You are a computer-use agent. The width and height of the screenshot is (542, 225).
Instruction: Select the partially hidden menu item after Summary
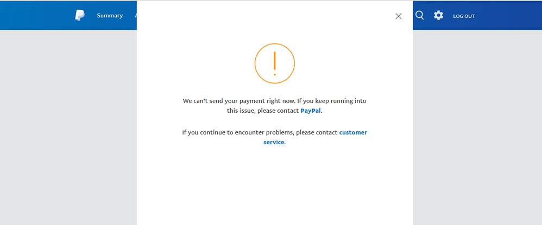click(x=136, y=16)
